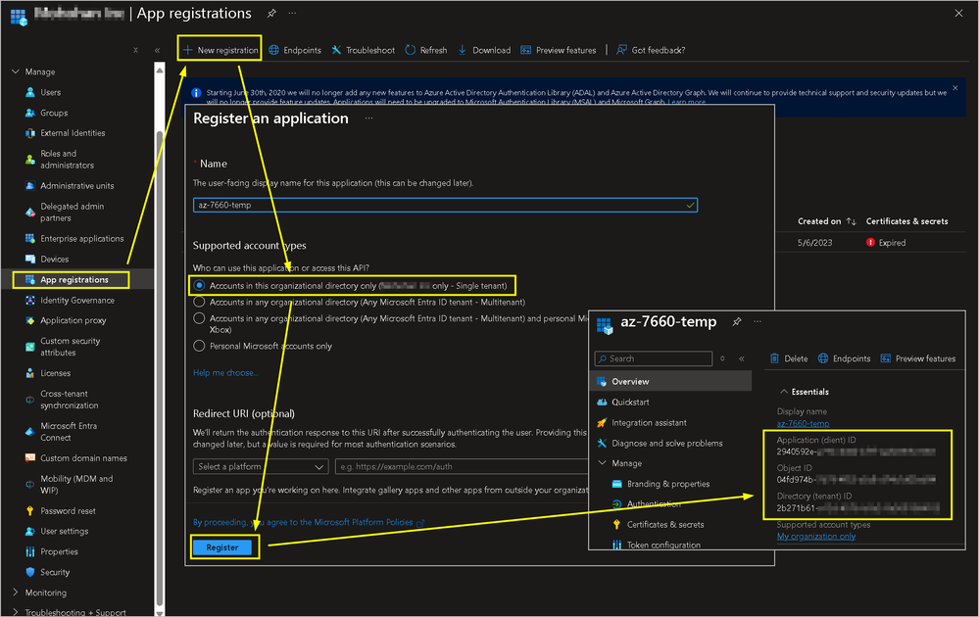Open Preview features in the App registrations toolbar
This screenshot has width=979, height=617.
click(x=559, y=50)
